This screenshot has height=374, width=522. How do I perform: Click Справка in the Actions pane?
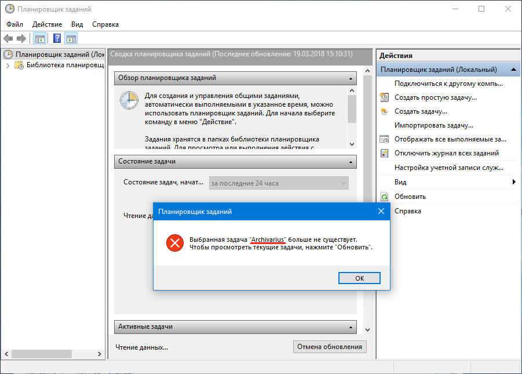[407, 211]
